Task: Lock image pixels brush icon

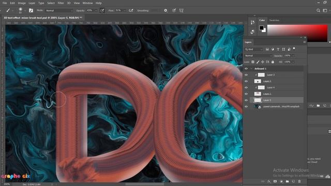Action: [258, 62]
